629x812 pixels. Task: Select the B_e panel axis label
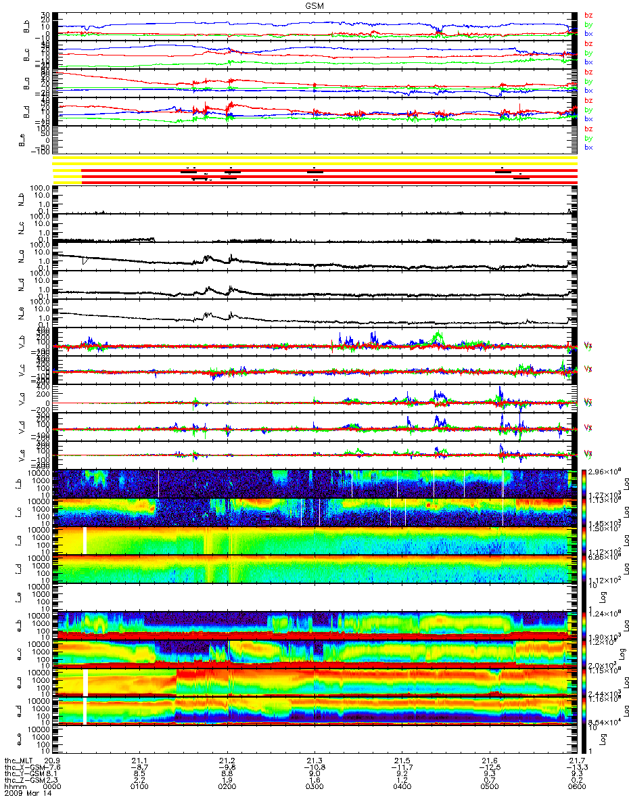(21, 140)
